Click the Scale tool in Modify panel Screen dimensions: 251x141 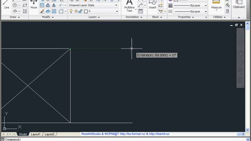coord(42,5)
